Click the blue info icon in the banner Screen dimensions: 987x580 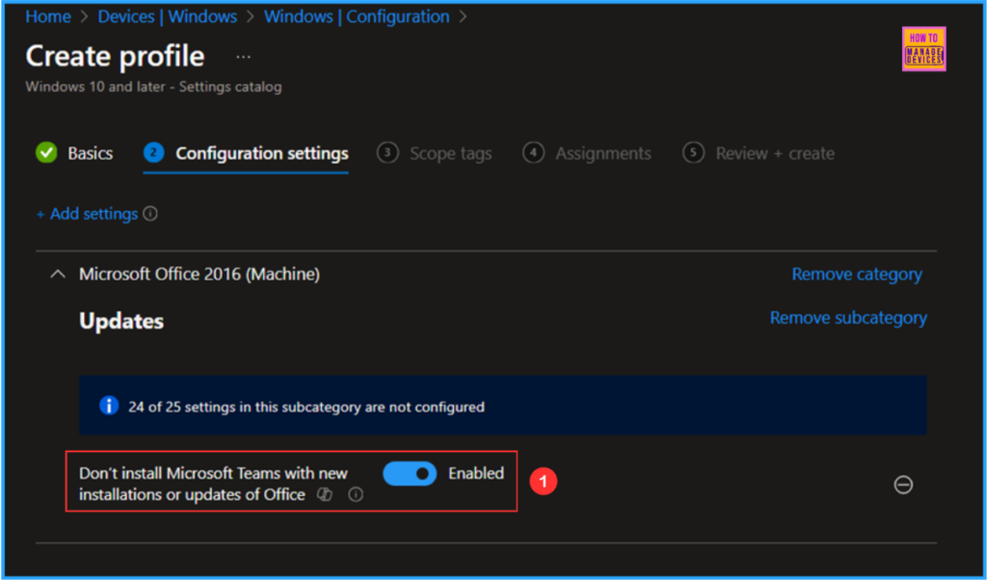point(109,406)
